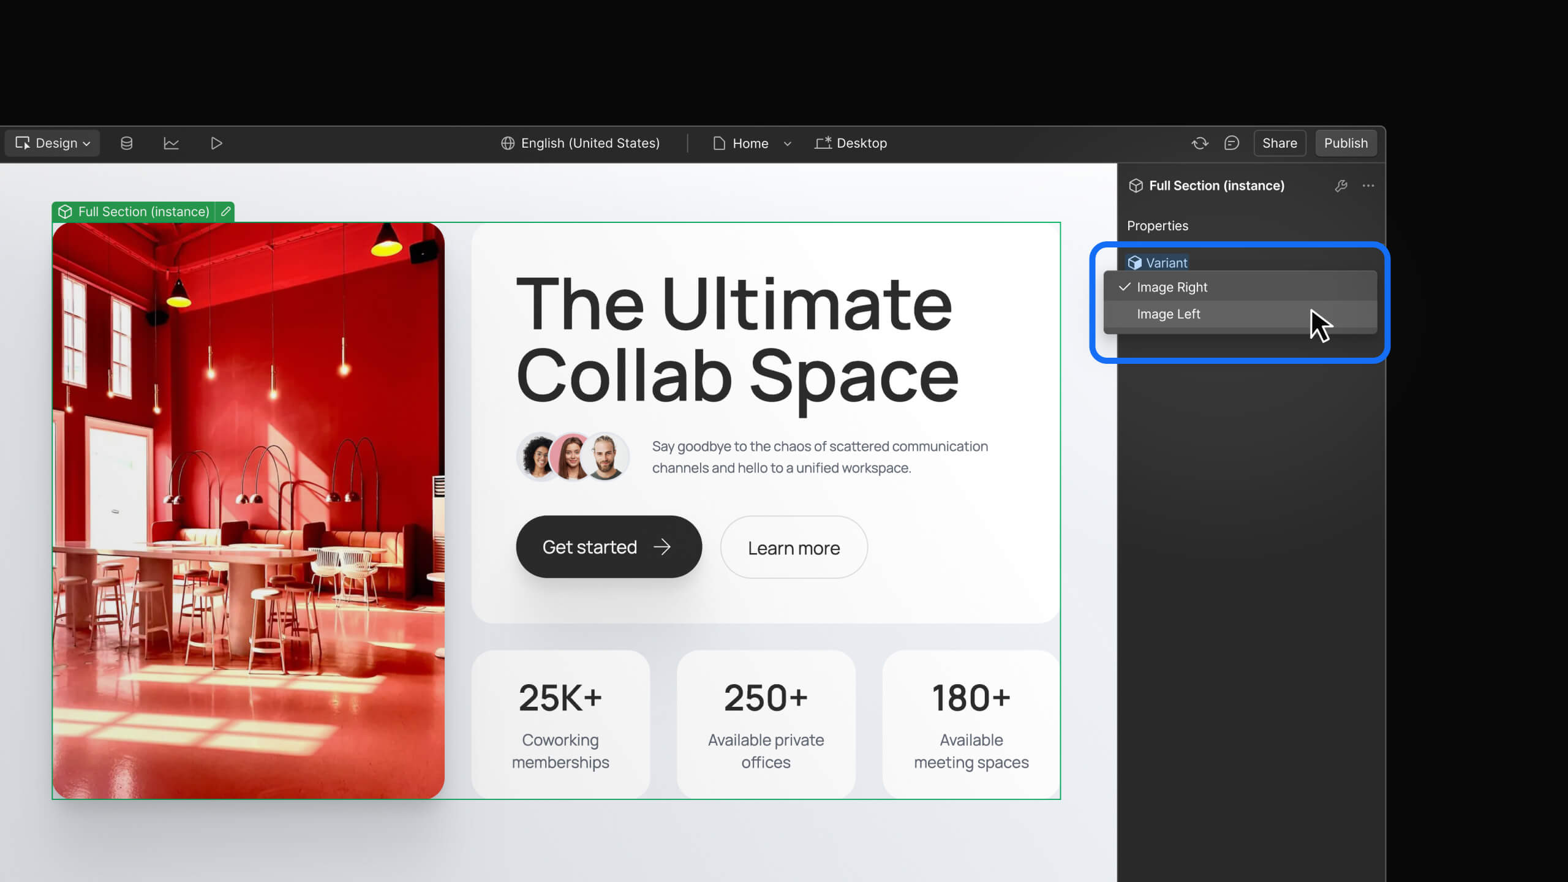The width and height of the screenshot is (1568, 882).
Task: Click the pencil edit icon on instance label
Action: click(x=225, y=211)
